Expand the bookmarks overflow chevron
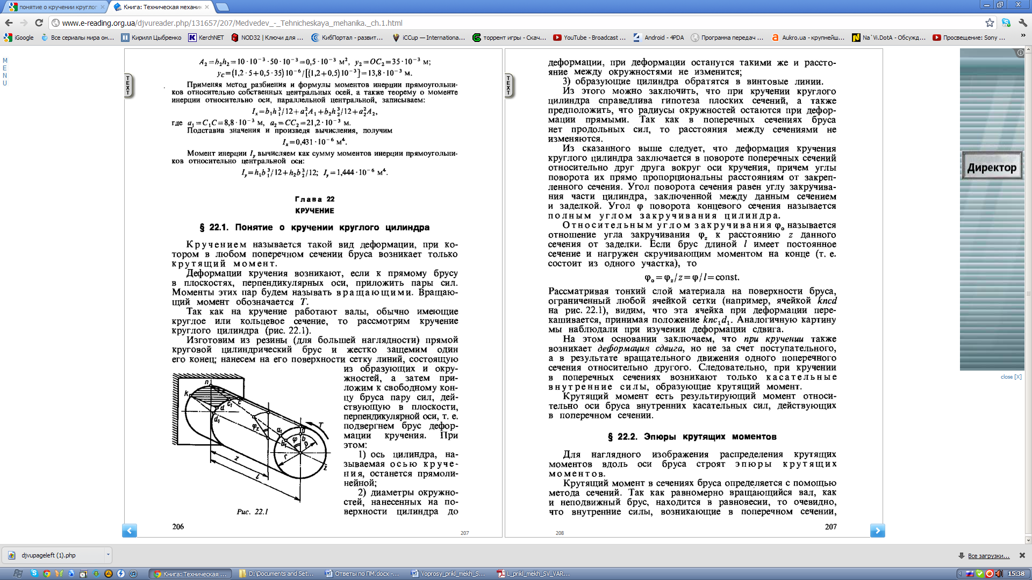The width and height of the screenshot is (1032, 580). point(1023,37)
